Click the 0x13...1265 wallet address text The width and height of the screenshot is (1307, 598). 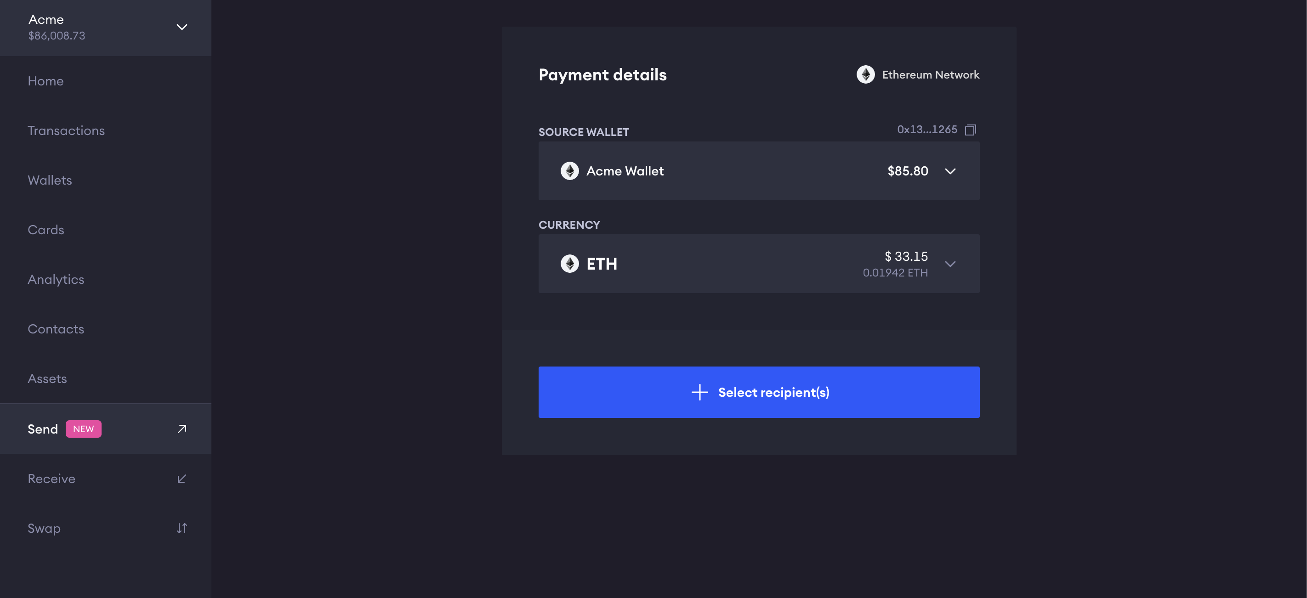click(926, 130)
